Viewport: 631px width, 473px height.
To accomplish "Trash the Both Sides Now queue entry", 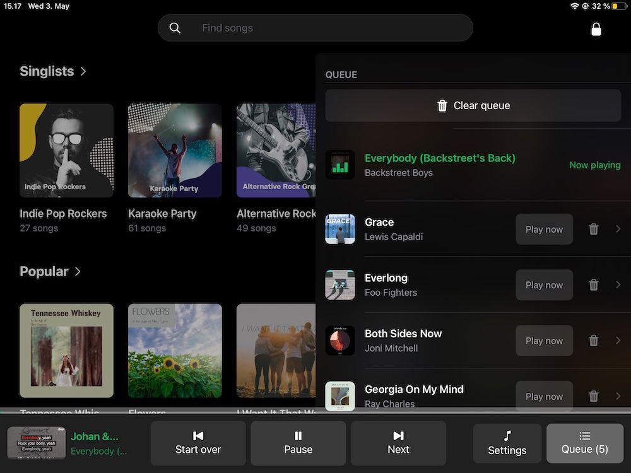I will click(594, 341).
